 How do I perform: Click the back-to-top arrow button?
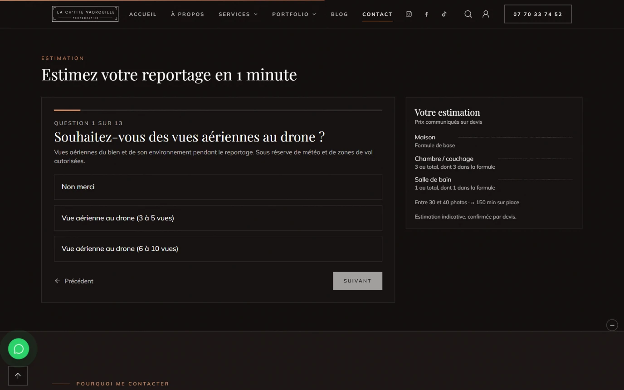[x=18, y=375]
